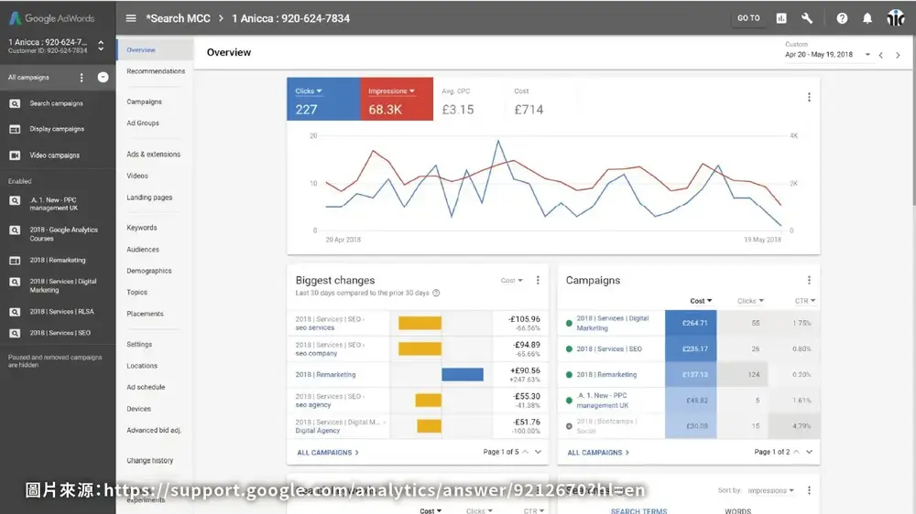Open overview chart card three-dot menu

(809, 97)
